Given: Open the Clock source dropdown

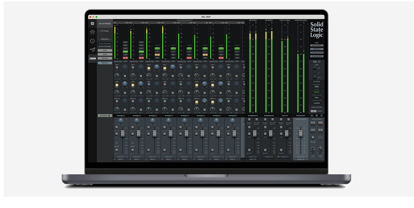Looking at the screenshot, I should click(x=316, y=92).
